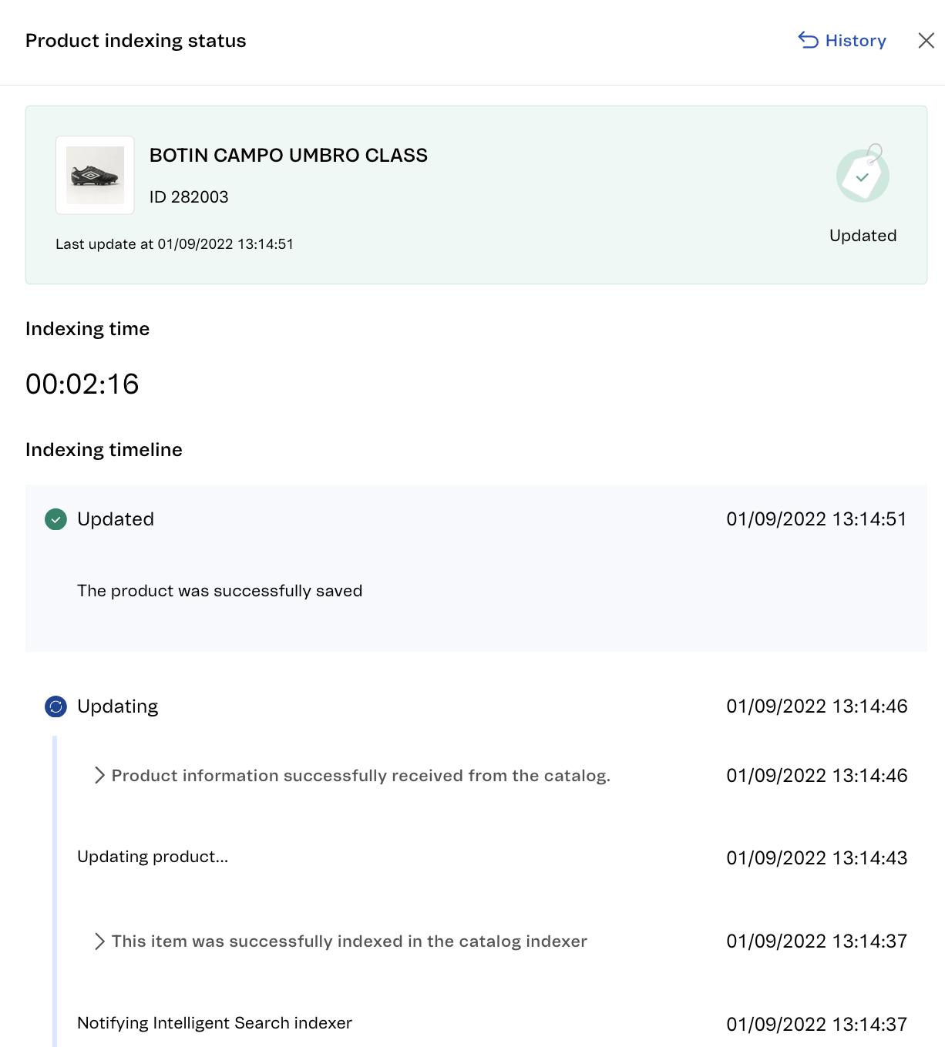Click the indexing time value 00:02:16
This screenshot has height=1047, width=945.
click(x=82, y=384)
